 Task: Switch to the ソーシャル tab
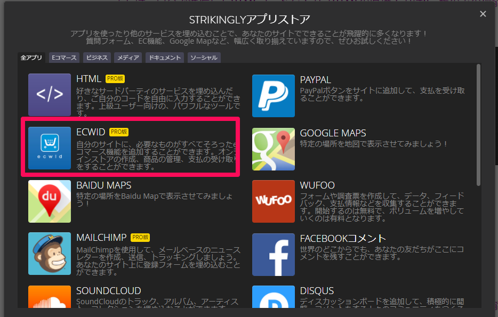(204, 58)
